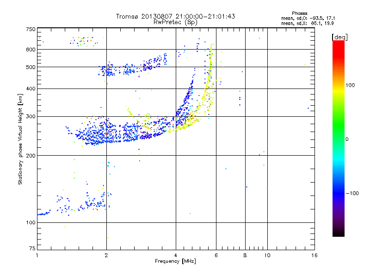Image resolution: width=370 pixels, height=278 pixels.
Task: Click the '200' y-axis tick label
Action: coord(31,156)
